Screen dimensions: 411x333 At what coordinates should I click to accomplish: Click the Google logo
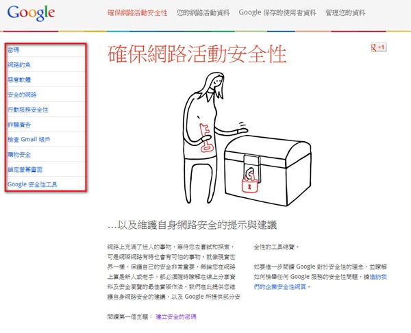[31, 12]
